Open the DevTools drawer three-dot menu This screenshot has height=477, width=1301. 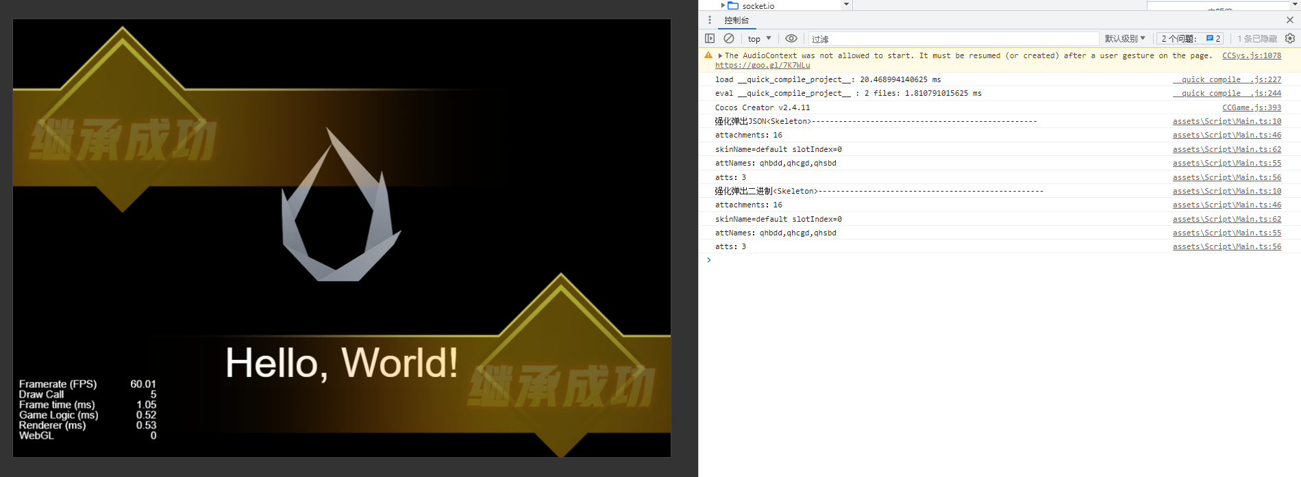[710, 21]
